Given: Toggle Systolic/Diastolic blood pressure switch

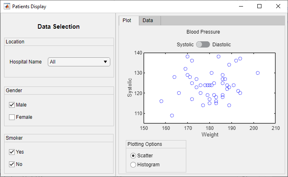Looking at the screenshot, I should (x=203, y=44).
